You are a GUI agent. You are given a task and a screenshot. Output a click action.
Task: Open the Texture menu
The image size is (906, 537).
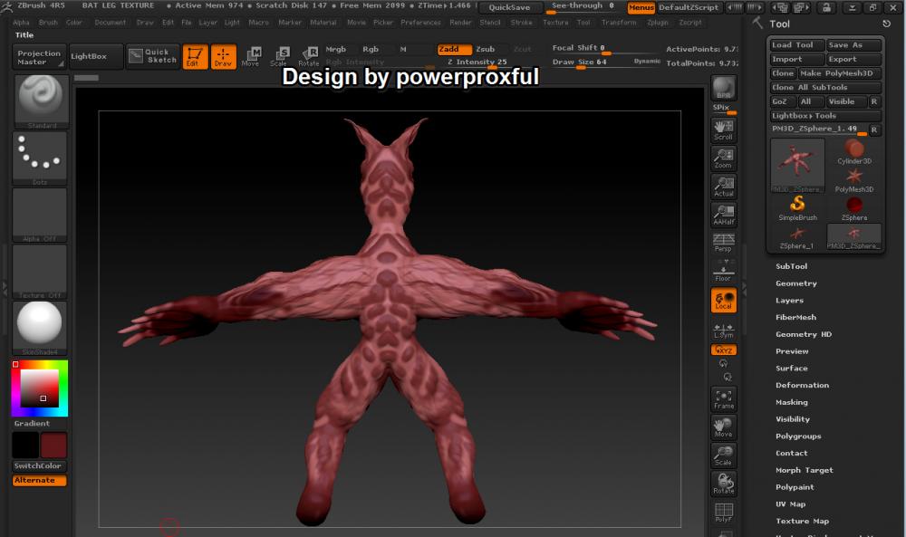tap(555, 22)
